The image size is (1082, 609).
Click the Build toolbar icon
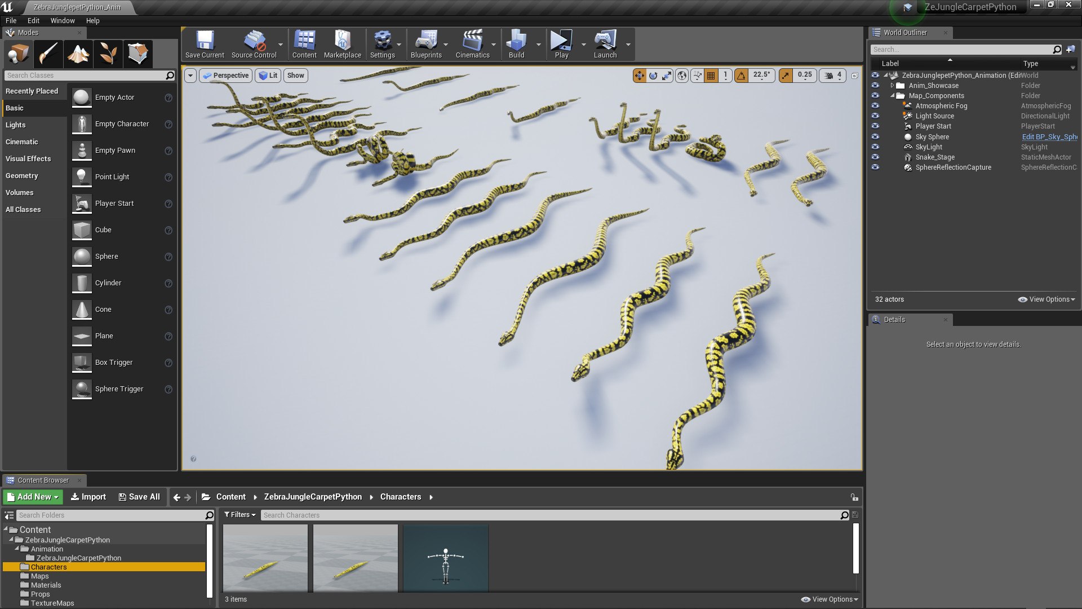click(x=516, y=45)
